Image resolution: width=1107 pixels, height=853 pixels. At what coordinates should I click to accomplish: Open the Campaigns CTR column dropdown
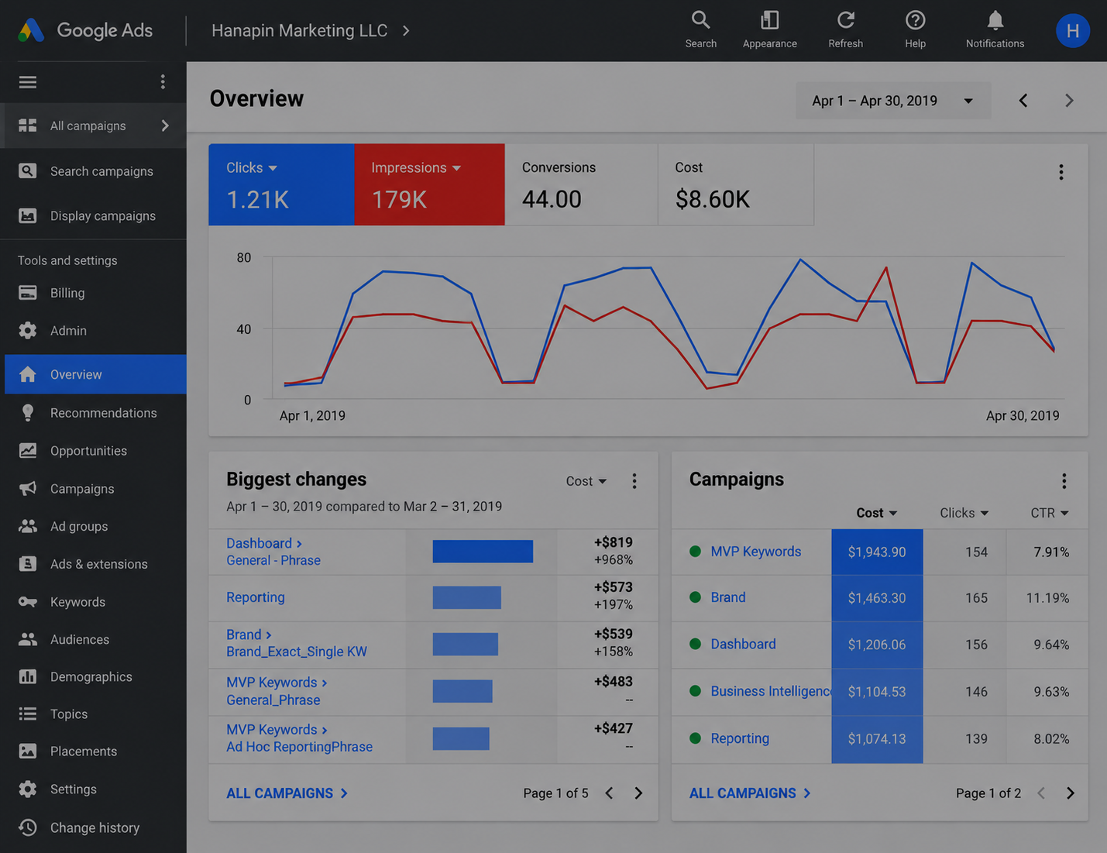1050,513
